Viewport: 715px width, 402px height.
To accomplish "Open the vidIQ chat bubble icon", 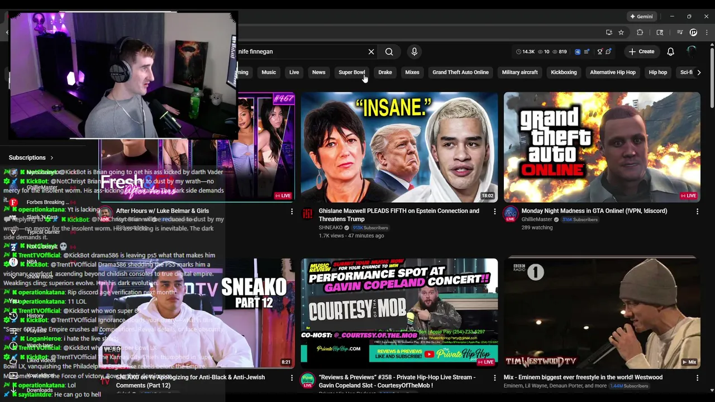I will [x=608, y=52].
